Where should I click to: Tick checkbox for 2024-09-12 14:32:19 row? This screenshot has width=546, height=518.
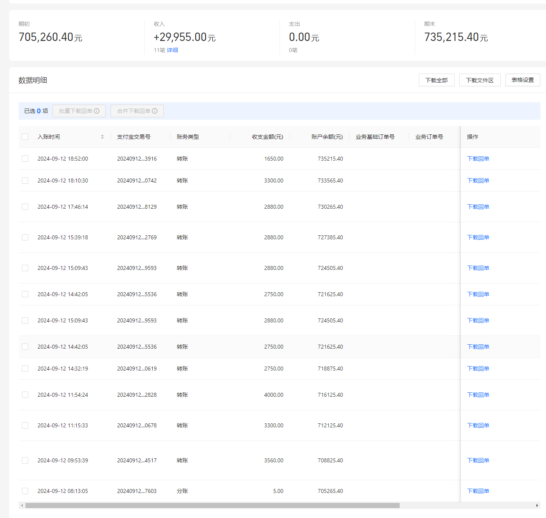tap(25, 369)
